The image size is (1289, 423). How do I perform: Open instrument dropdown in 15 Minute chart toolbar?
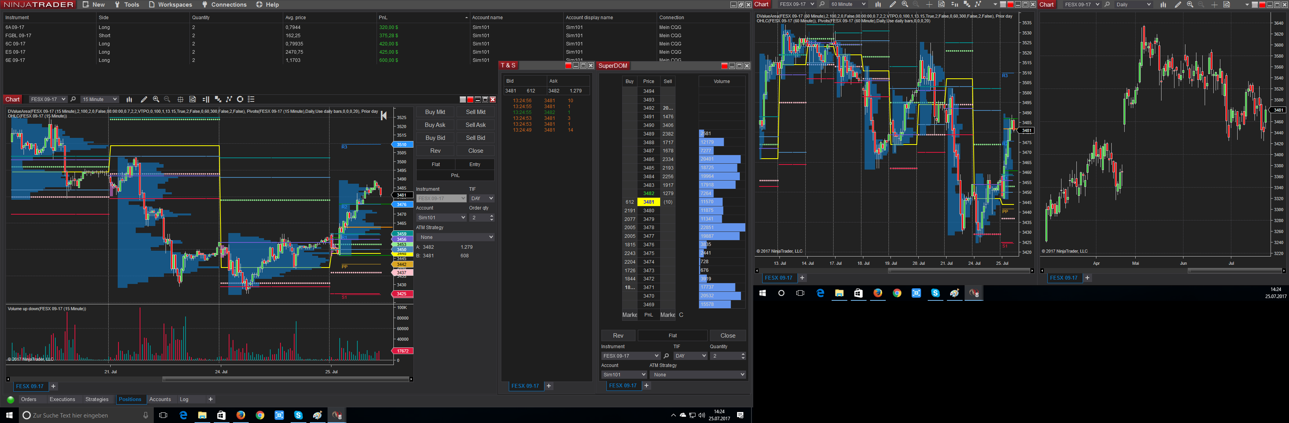[48, 99]
